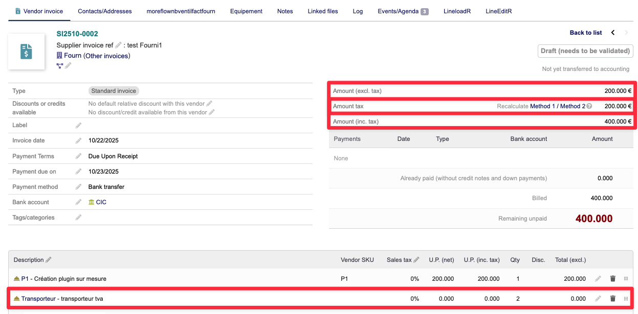638x314 pixels.
Task: Edit the supplier invoice ref pencil icon
Action: [x=118, y=45]
